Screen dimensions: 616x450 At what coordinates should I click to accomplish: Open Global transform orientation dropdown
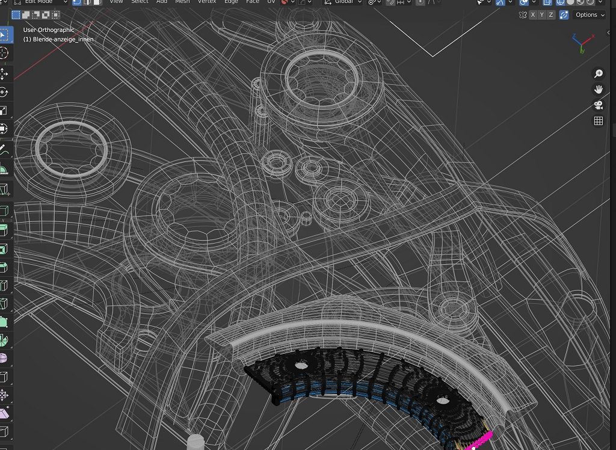[x=343, y=2]
